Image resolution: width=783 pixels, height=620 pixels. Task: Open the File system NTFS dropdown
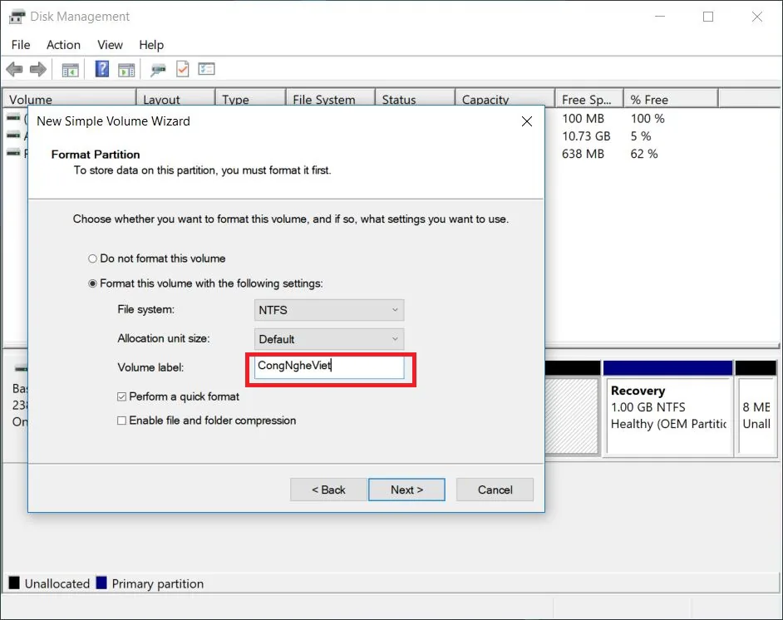[x=329, y=310]
